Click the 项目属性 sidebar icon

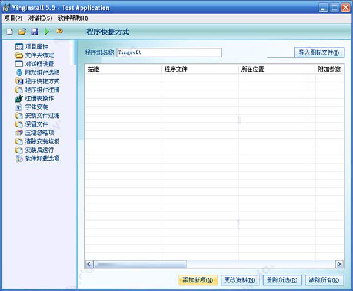19,47
